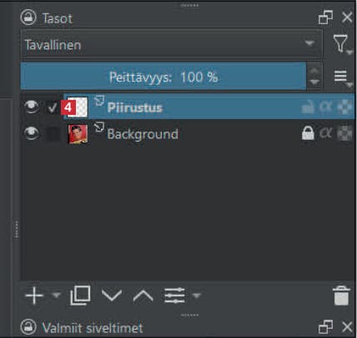Screen dimensions: 357x338
Task: Move layer up with chevron icon
Action: coord(143,296)
